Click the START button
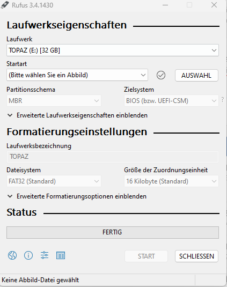Image resolution: width=227 pixels, height=287 pixels. click(x=147, y=256)
